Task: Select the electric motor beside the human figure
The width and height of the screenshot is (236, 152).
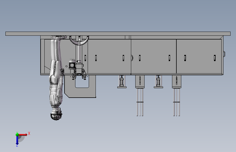Action: 72,64
